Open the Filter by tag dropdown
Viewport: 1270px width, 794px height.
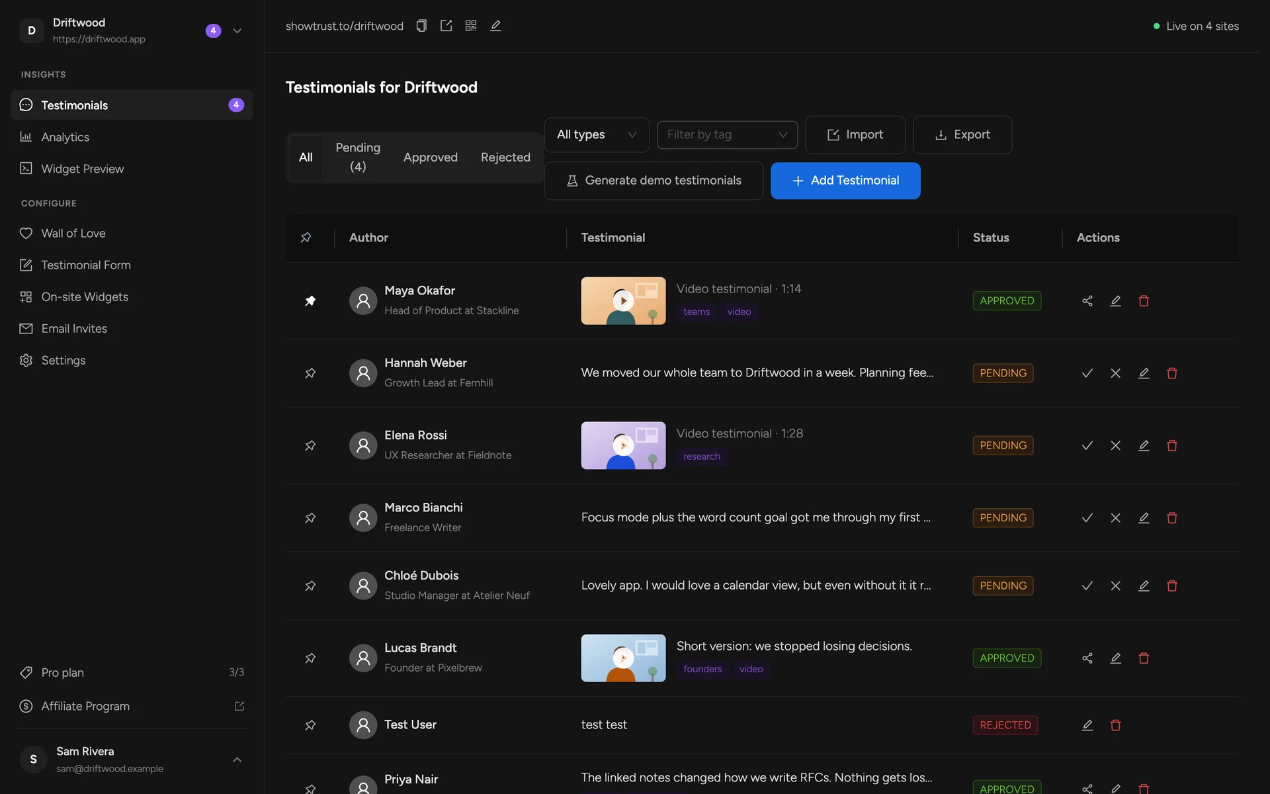727,135
